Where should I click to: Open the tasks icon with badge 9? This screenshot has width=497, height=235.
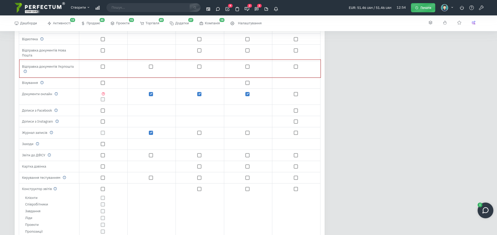tap(228, 9)
